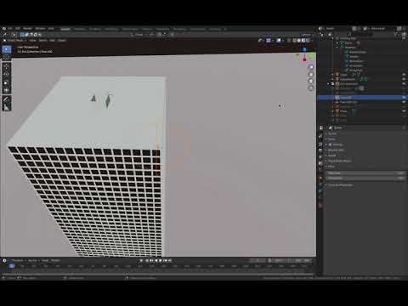This screenshot has height=306, width=408.
Task: Toggle eye of first collapsed outliner collection
Action: 404,75
